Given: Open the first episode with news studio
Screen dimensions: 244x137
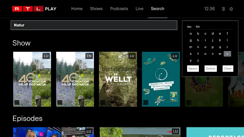Looking at the screenshot, I should (x=53, y=132).
